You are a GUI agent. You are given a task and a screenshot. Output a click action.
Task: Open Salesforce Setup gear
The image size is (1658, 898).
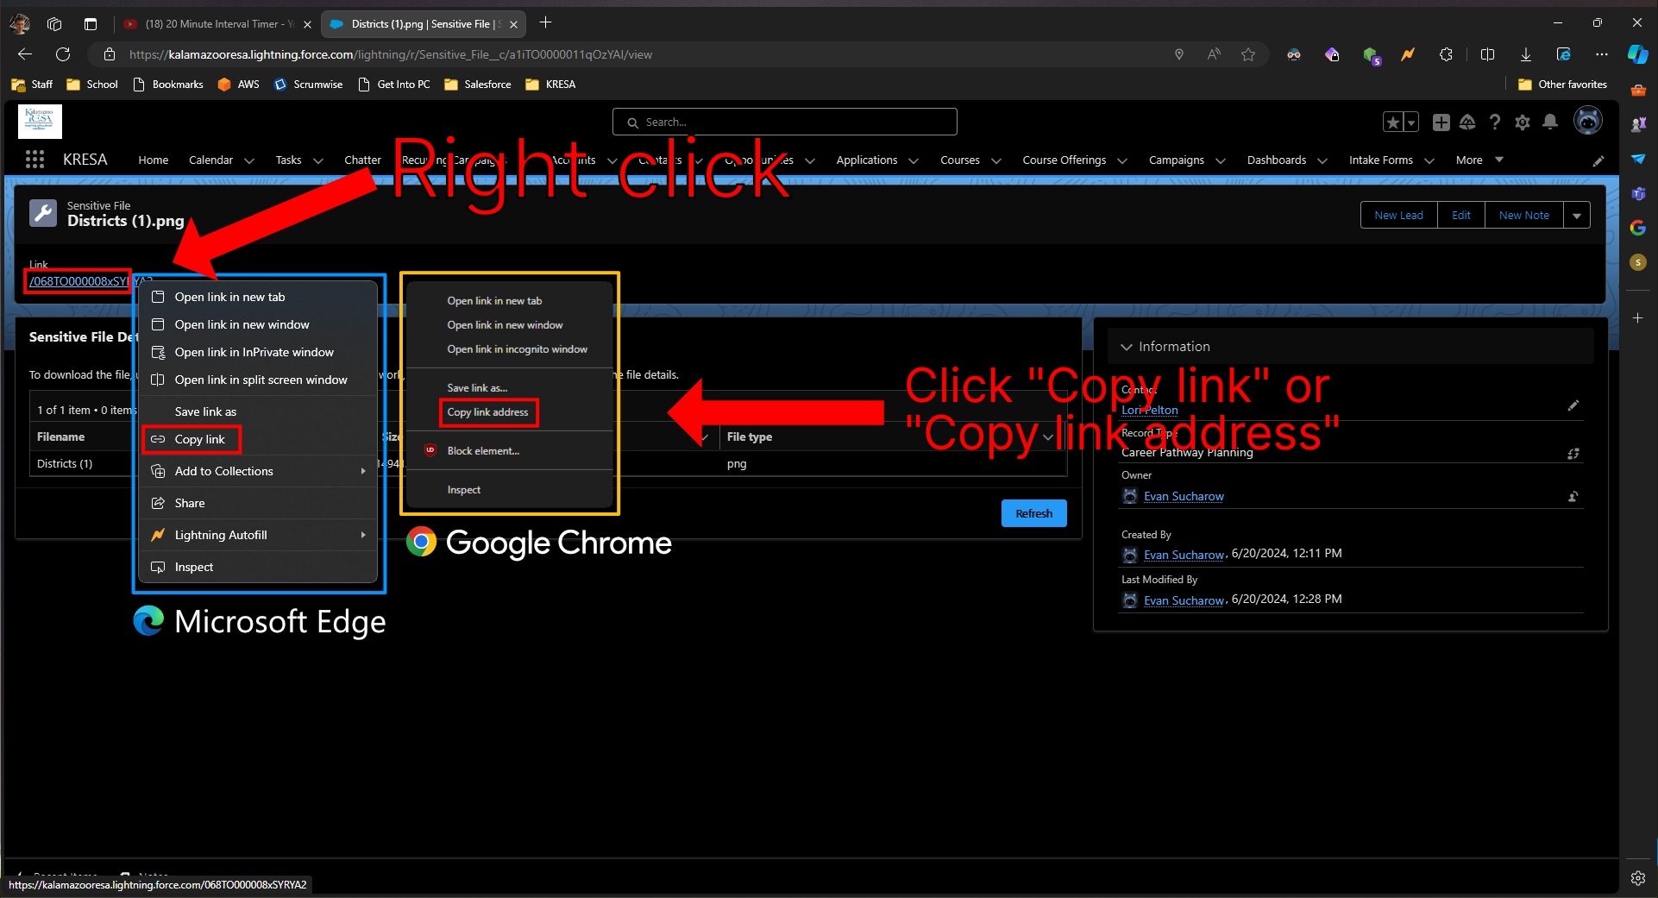(1523, 122)
